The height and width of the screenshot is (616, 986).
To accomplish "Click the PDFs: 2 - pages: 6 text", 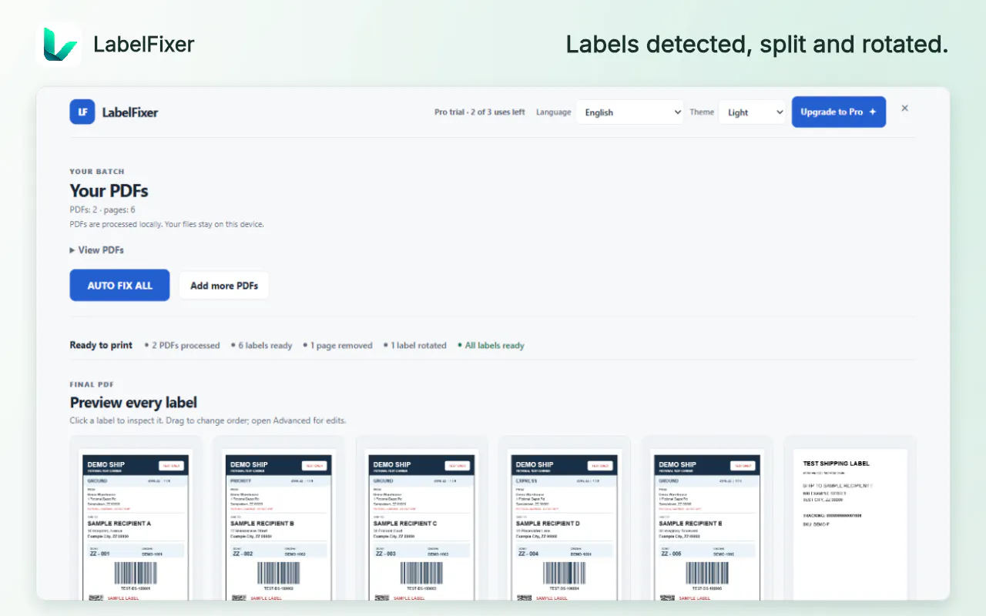I will tap(102, 209).
